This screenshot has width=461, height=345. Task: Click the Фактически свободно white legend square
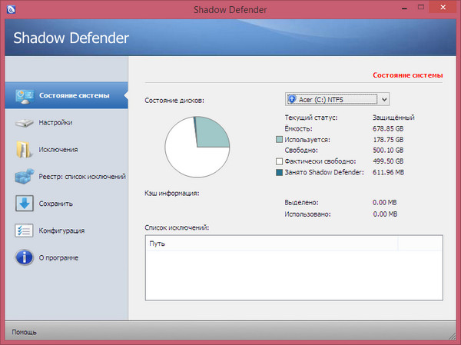(279, 162)
